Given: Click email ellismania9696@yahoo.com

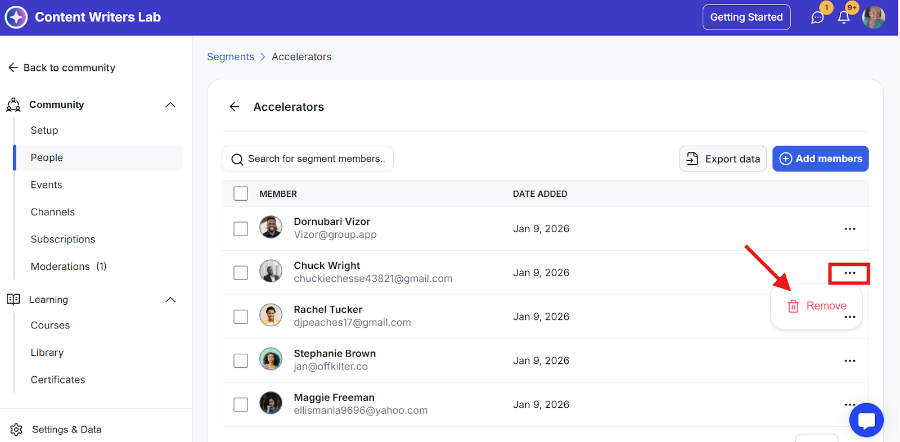Looking at the screenshot, I should (361, 411).
